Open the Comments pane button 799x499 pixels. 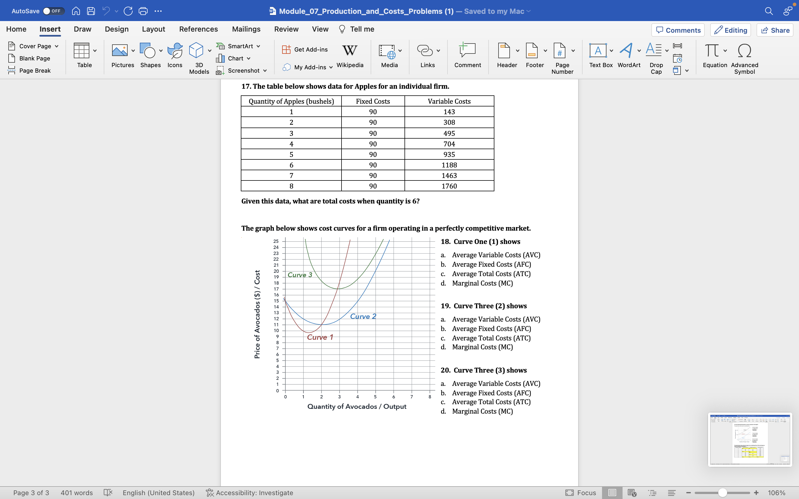pos(678,30)
